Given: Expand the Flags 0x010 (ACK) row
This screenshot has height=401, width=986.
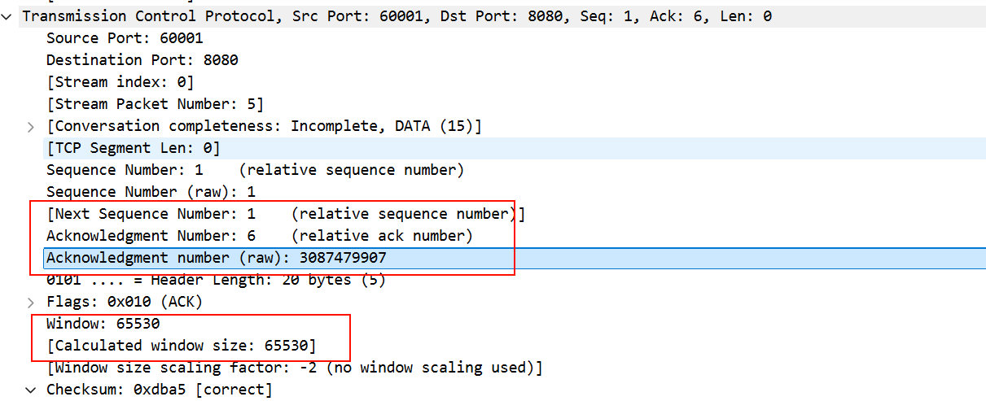Looking at the screenshot, I should click(31, 303).
